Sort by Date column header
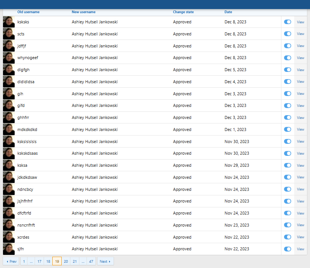Viewport: 310px width, 268px height. 228,12
